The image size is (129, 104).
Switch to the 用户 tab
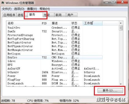tap(72, 15)
